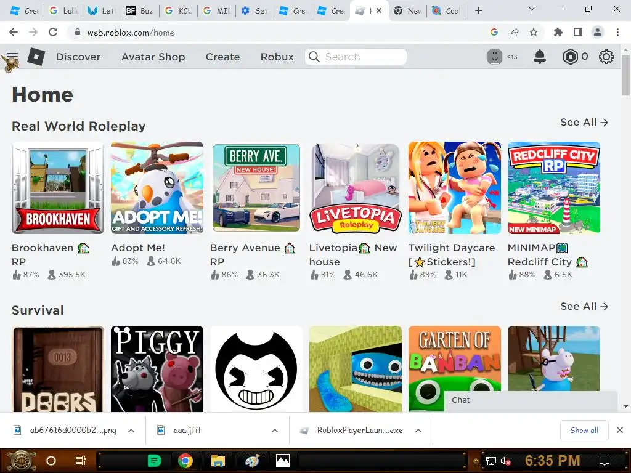Open the Chrome extensions puzzle icon

point(558,32)
